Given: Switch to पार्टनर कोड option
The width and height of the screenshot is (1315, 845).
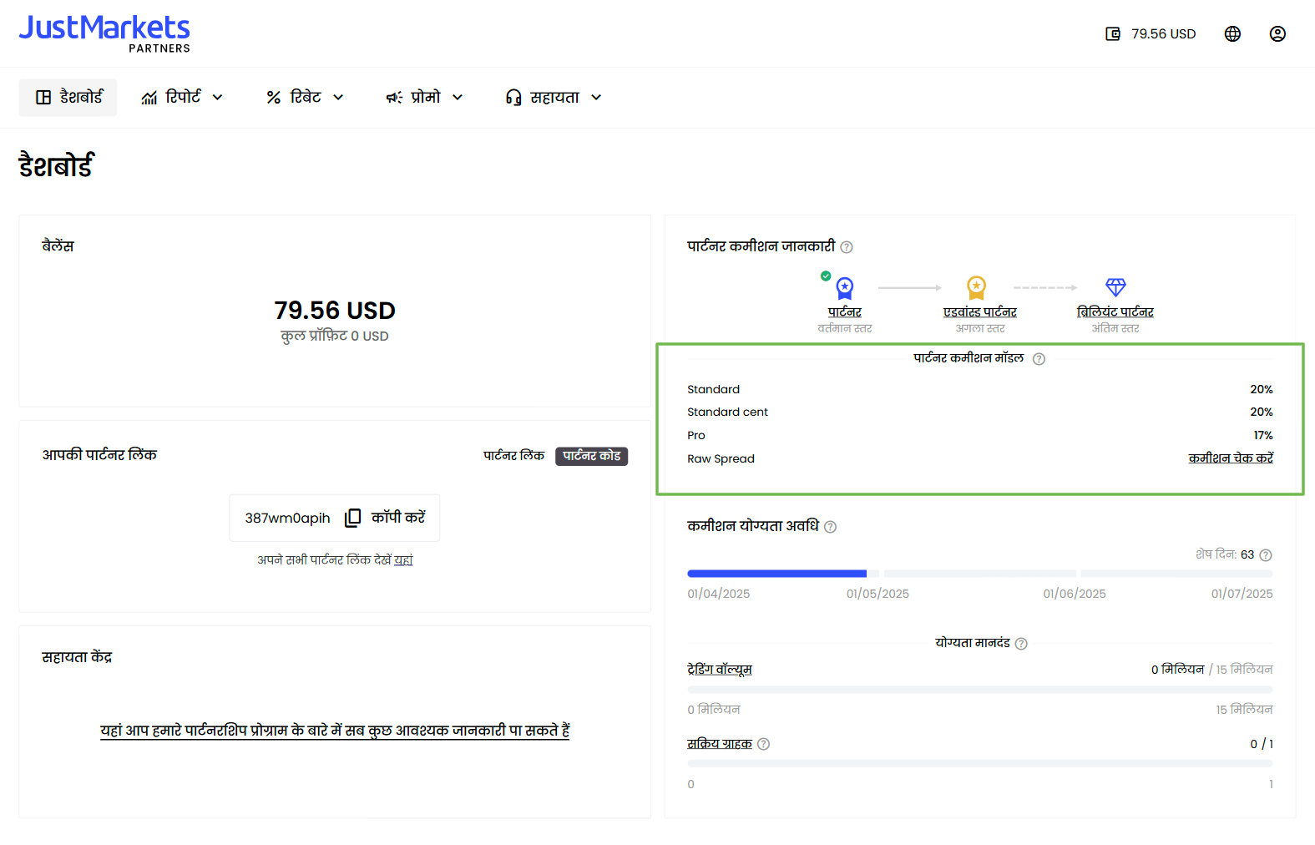Looking at the screenshot, I should coord(591,456).
